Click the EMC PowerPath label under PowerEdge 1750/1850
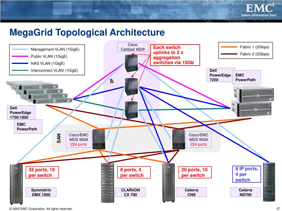The height and width of the screenshot is (211, 282). pyautogui.click(x=28, y=127)
